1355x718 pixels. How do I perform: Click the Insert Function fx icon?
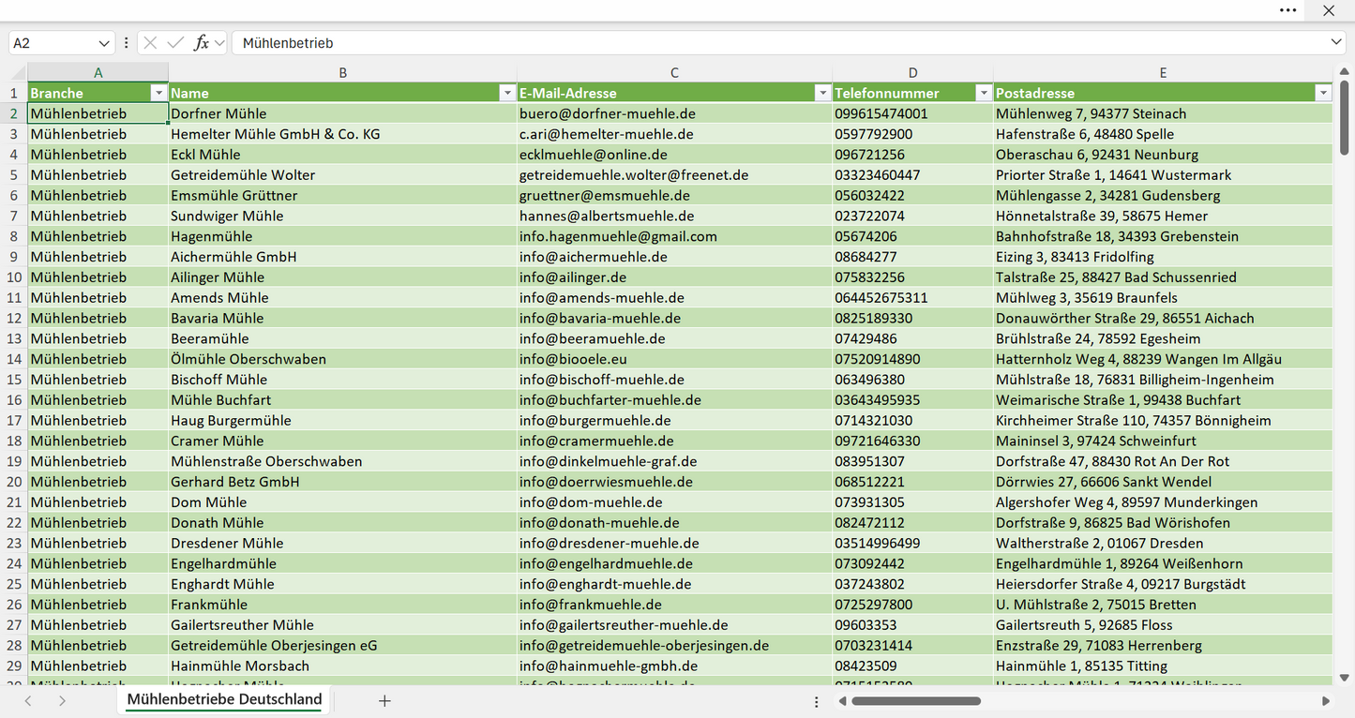pyautogui.click(x=201, y=43)
